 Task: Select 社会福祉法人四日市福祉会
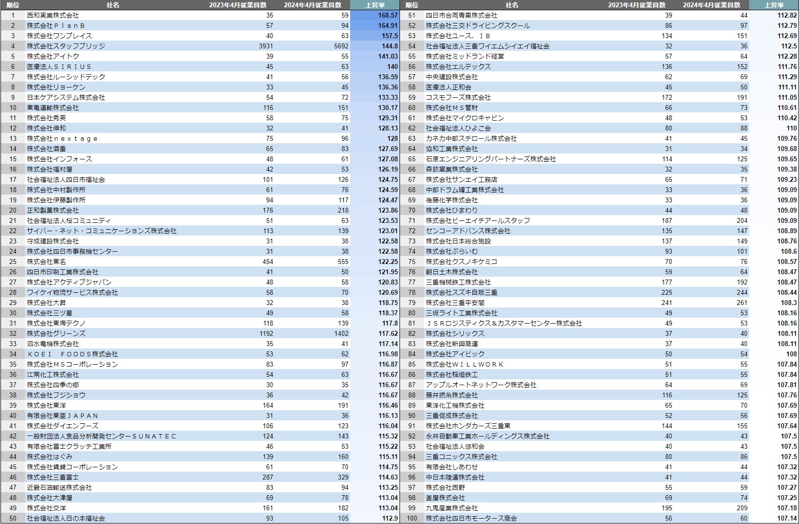tap(66, 179)
